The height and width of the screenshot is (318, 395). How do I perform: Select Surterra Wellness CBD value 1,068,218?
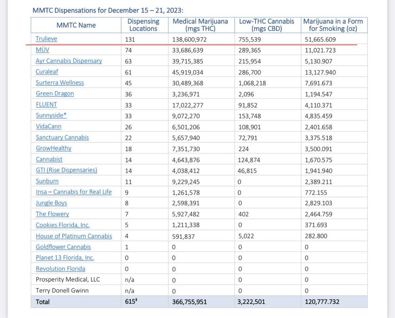(x=252, y=84)
